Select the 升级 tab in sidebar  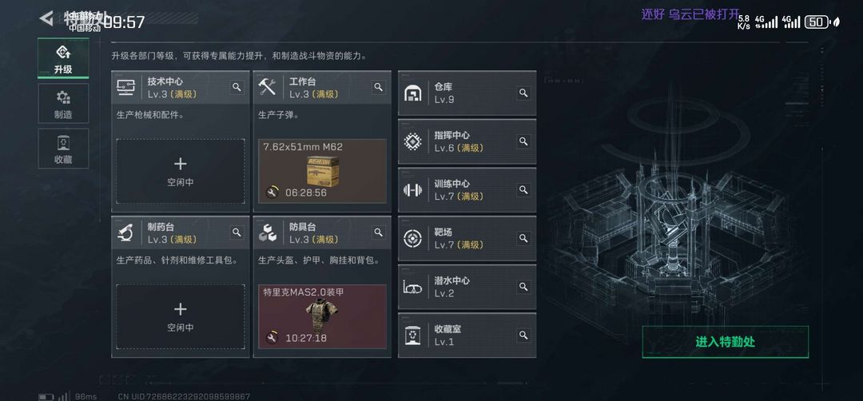pos(63,59)
